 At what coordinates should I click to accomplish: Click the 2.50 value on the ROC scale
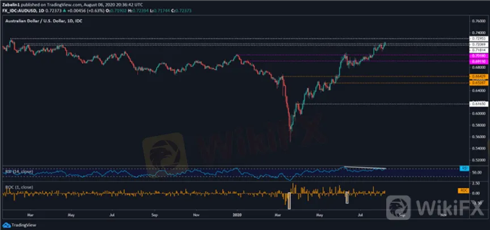coord(475,184)
